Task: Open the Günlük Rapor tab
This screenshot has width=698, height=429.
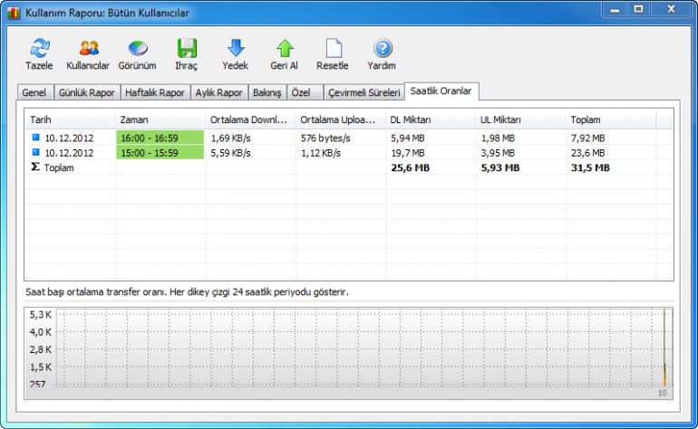Action: coord(87,92)
